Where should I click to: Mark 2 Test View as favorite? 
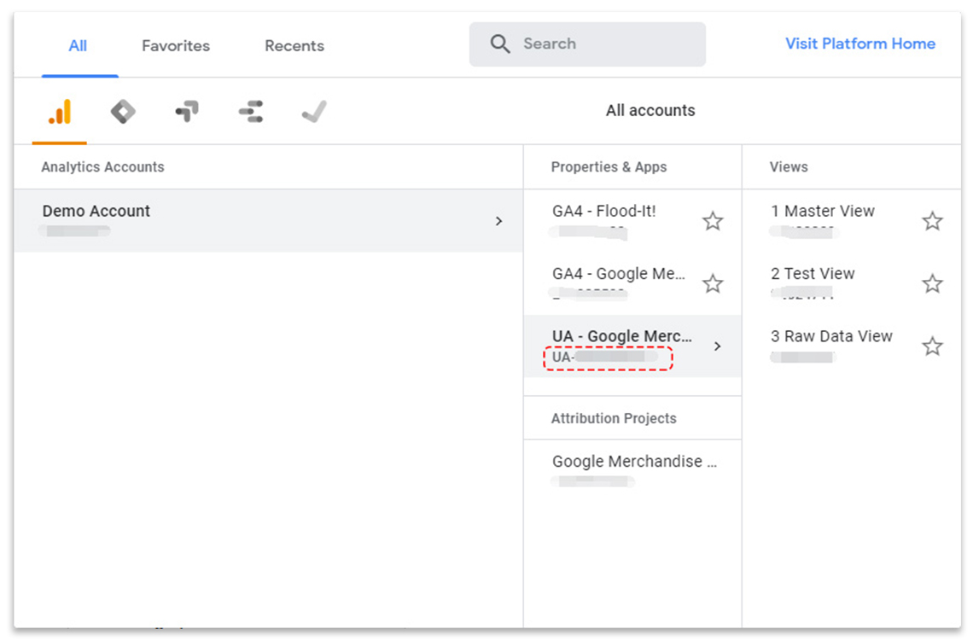(x=932, y=284)
